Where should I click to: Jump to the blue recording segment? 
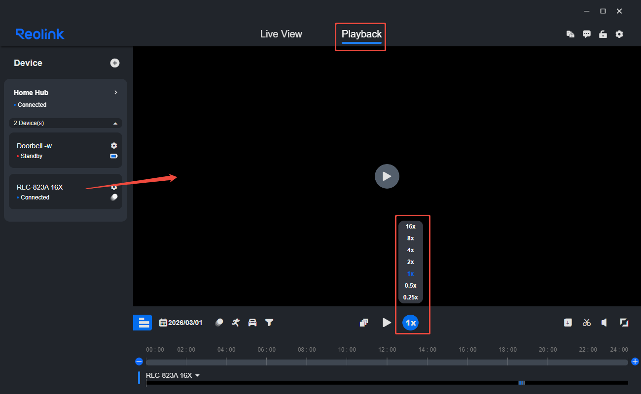[522, 383]
